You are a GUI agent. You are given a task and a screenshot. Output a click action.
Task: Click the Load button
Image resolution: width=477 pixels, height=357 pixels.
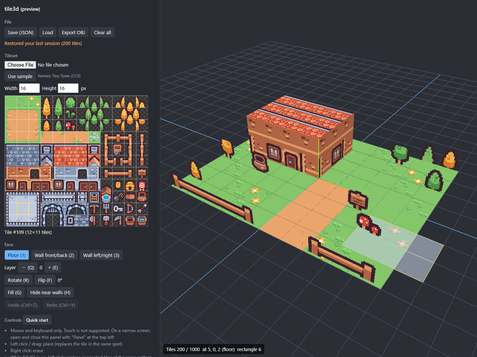(x=48, y=32)
